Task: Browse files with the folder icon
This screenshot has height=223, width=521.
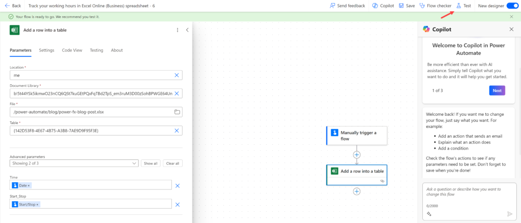Action: pos(177,112)
